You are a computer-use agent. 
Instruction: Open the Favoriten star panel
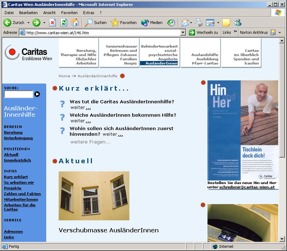[x=115, y=23]
